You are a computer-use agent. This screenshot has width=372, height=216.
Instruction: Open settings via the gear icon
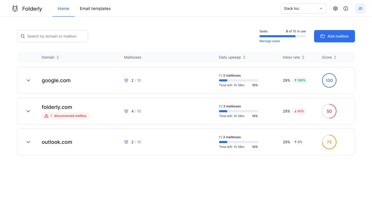click(335, 8)
